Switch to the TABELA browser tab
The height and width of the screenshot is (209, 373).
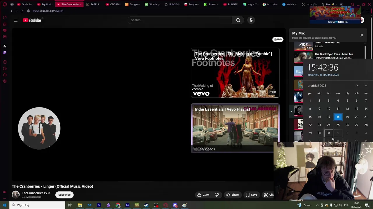[x=93, y=4]
